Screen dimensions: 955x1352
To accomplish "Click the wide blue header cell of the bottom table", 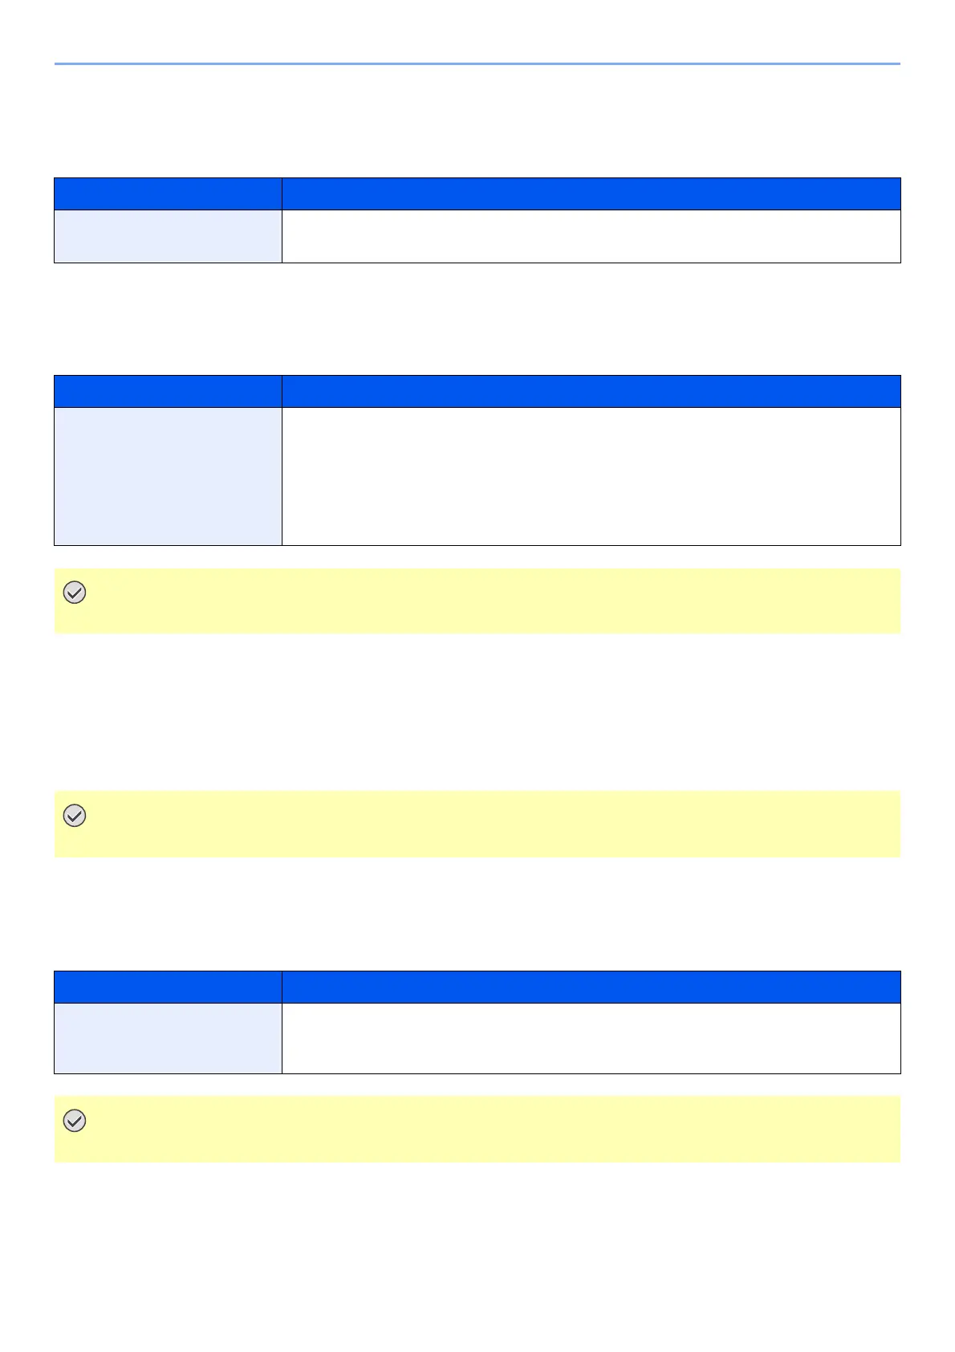I will (591, 987).
